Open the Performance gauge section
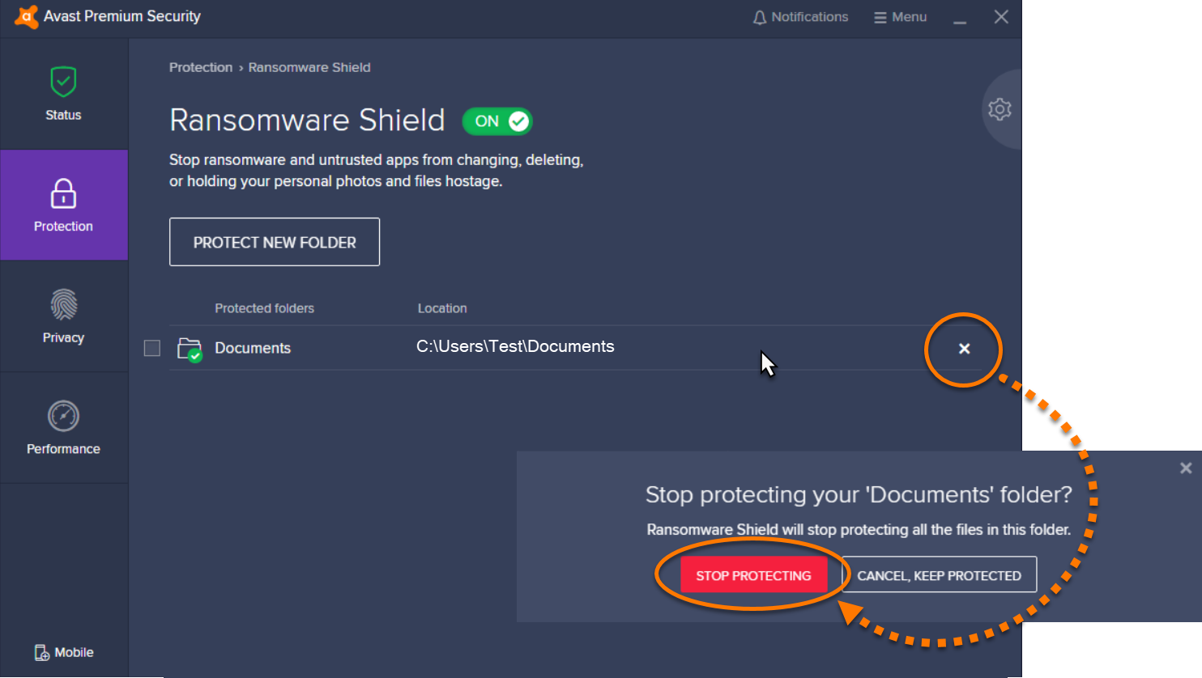Image resolution: width=1202 pixels, height=678 pixels. click(x=63, y=428)
